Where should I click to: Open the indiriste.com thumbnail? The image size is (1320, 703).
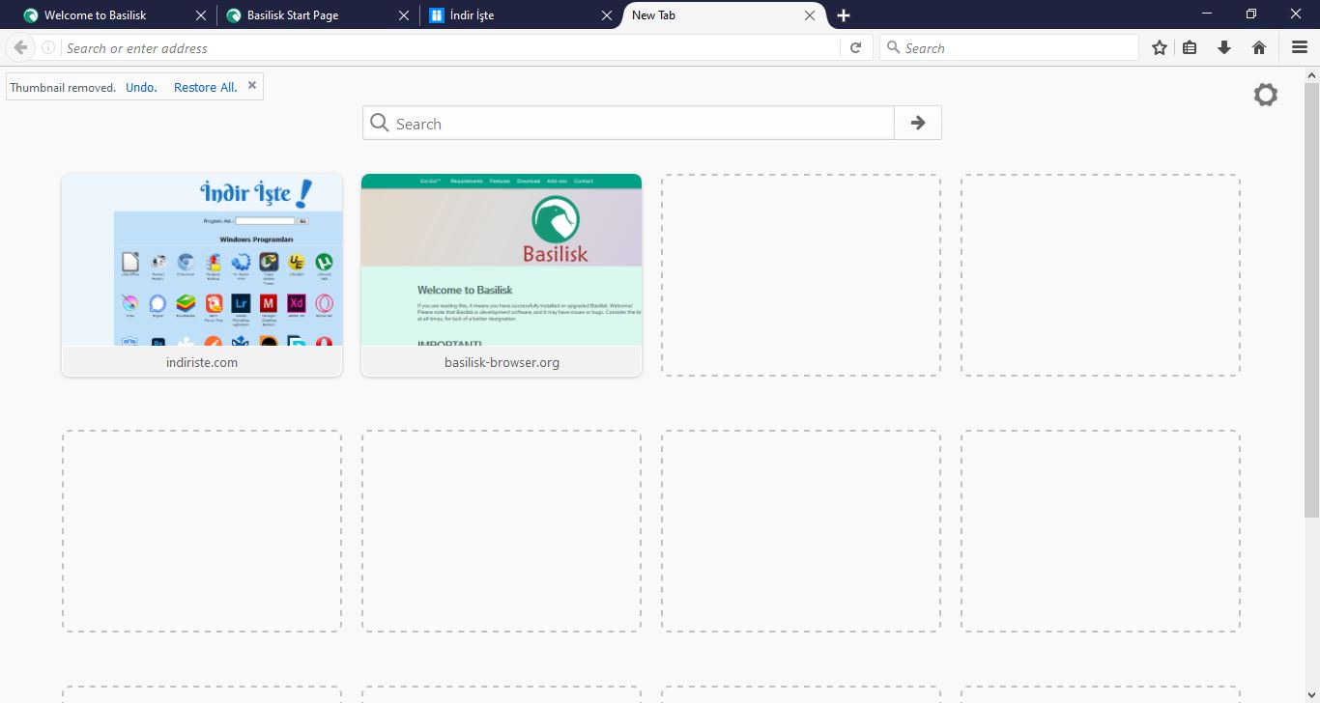(x=202, y=275)
